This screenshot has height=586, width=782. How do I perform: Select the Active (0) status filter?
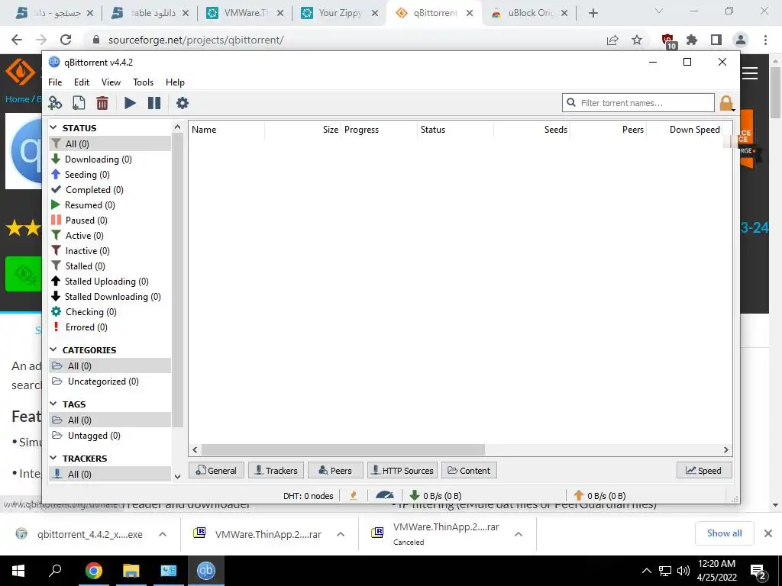[84, 236]
